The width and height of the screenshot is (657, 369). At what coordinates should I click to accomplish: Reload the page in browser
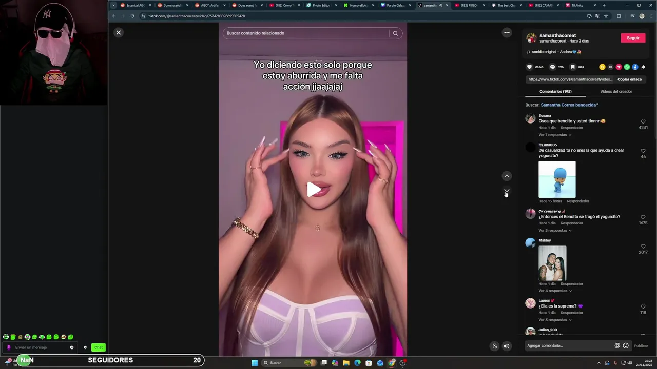(x=132, y=16)
